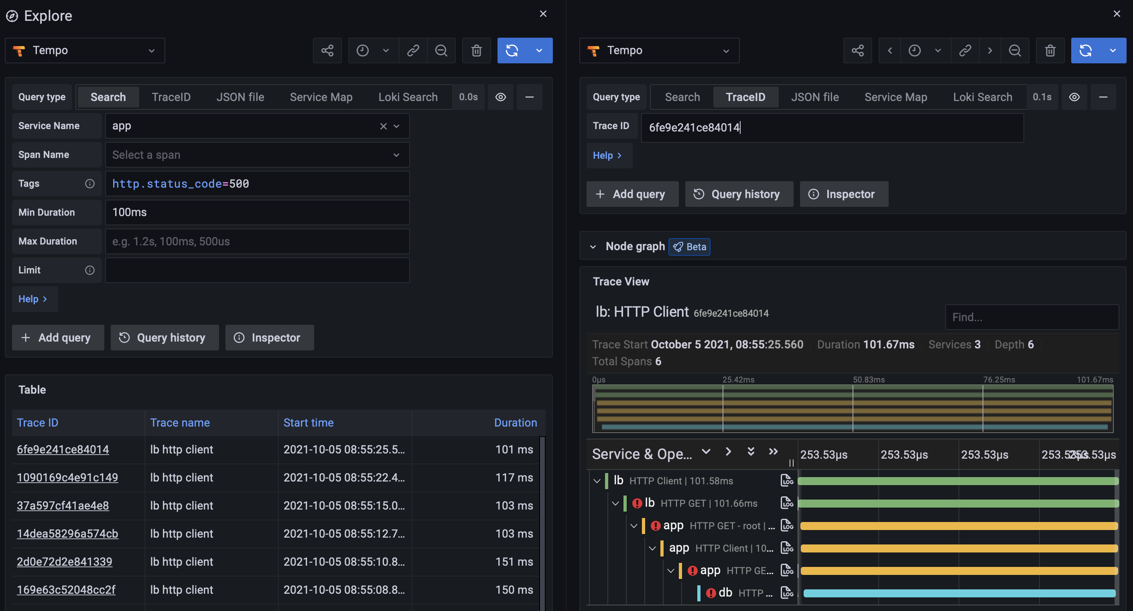1133x611 pixels.
Task: Collapse the Service & Operations expander
Action: (x=705, y=453)
